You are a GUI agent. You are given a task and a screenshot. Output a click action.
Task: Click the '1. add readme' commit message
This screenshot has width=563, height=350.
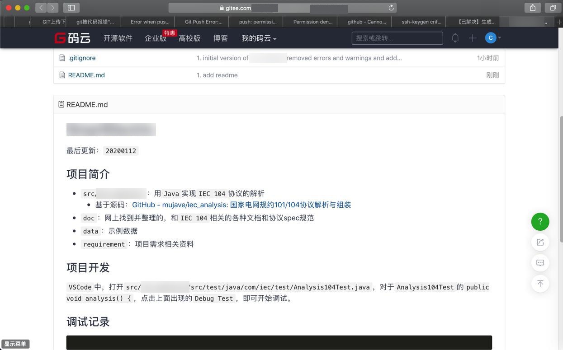pos(217,75)
